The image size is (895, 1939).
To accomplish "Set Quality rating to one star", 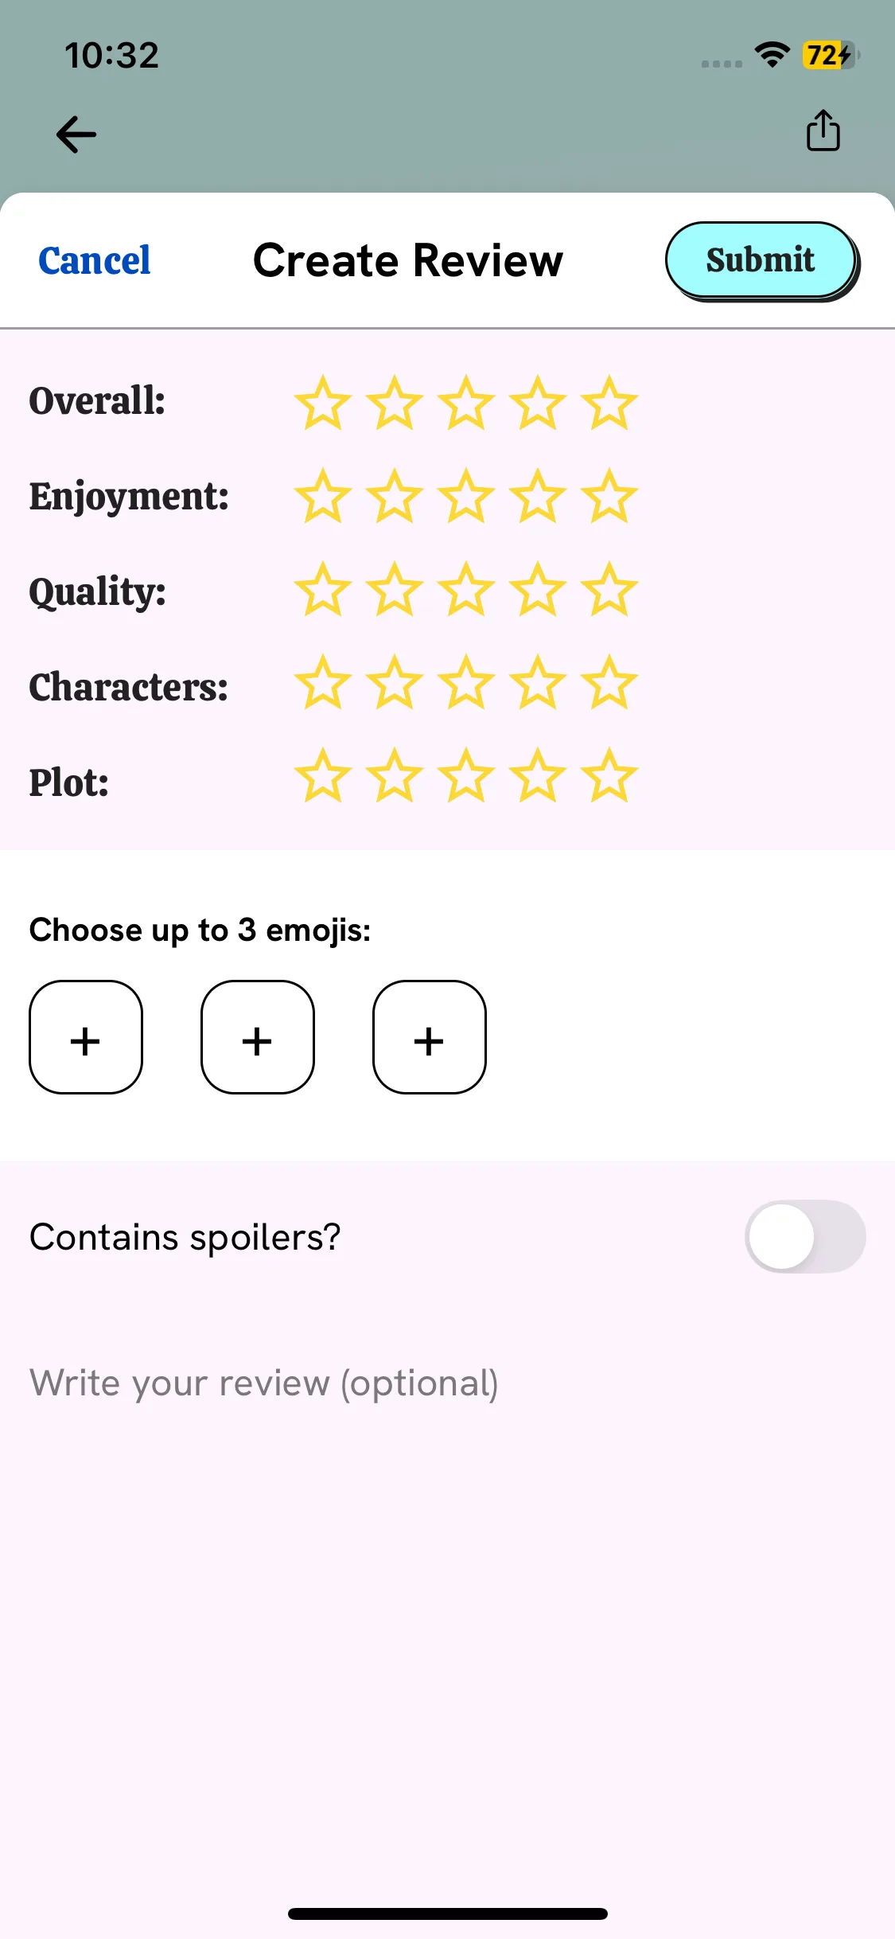I will (x=323, y=590).
